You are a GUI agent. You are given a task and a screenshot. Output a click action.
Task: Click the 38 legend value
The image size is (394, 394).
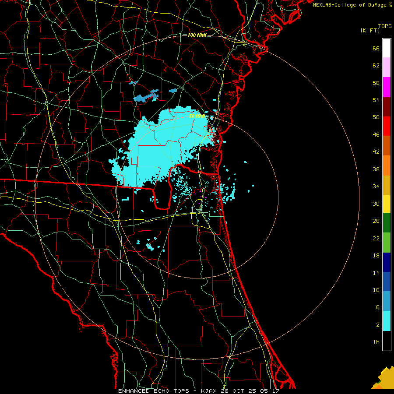tap(376, 169)
